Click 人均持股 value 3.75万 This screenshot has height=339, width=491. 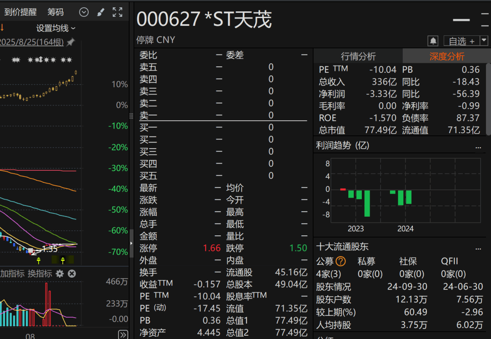414,325
